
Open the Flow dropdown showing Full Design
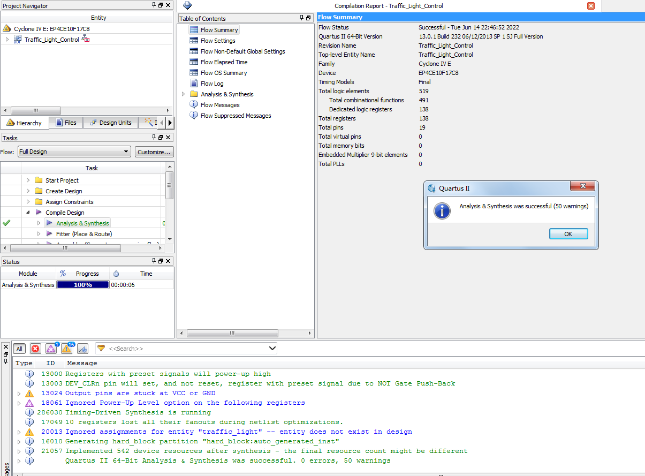74,152
